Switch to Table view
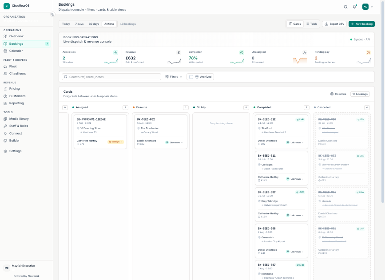 (312, 24)
